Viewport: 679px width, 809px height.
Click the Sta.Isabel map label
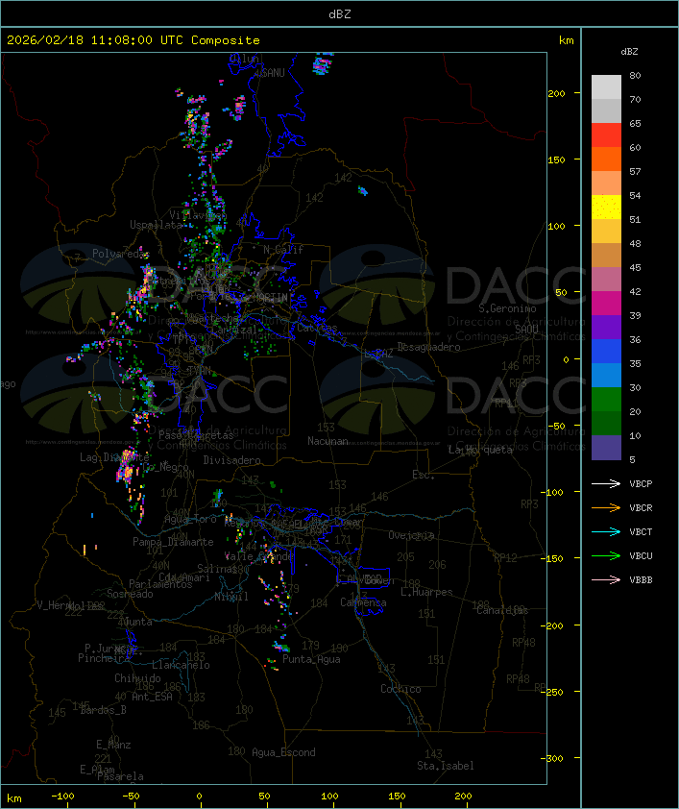pos(446,766)
